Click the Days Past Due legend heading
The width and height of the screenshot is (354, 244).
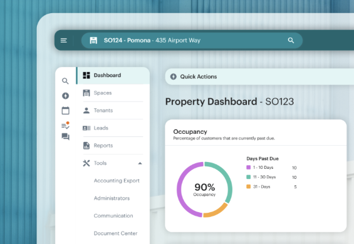tap(263, 158)
